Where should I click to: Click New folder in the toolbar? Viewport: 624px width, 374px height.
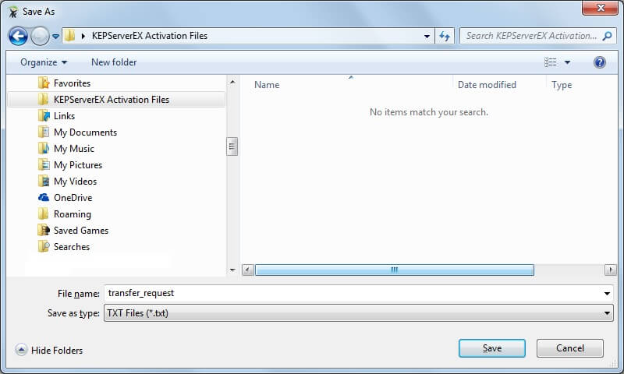pyautogui.click(x=114, y=62)
